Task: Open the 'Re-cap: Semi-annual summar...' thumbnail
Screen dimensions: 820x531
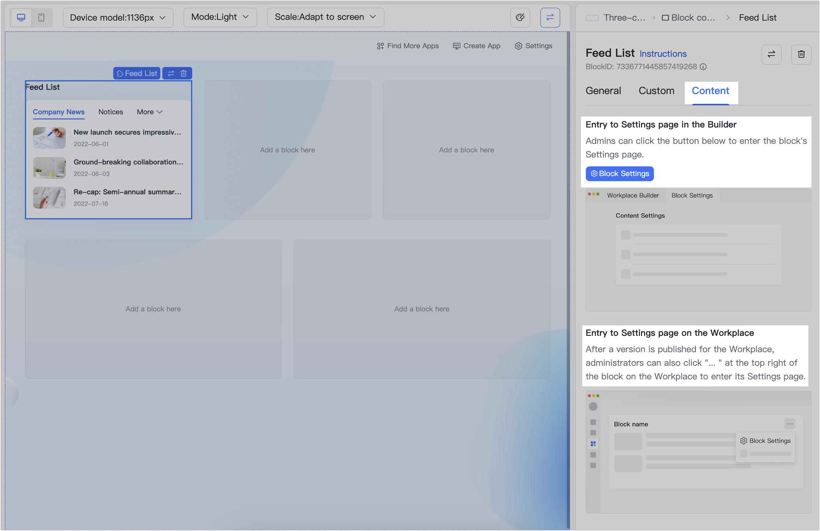Action: (x=49, y=198)
